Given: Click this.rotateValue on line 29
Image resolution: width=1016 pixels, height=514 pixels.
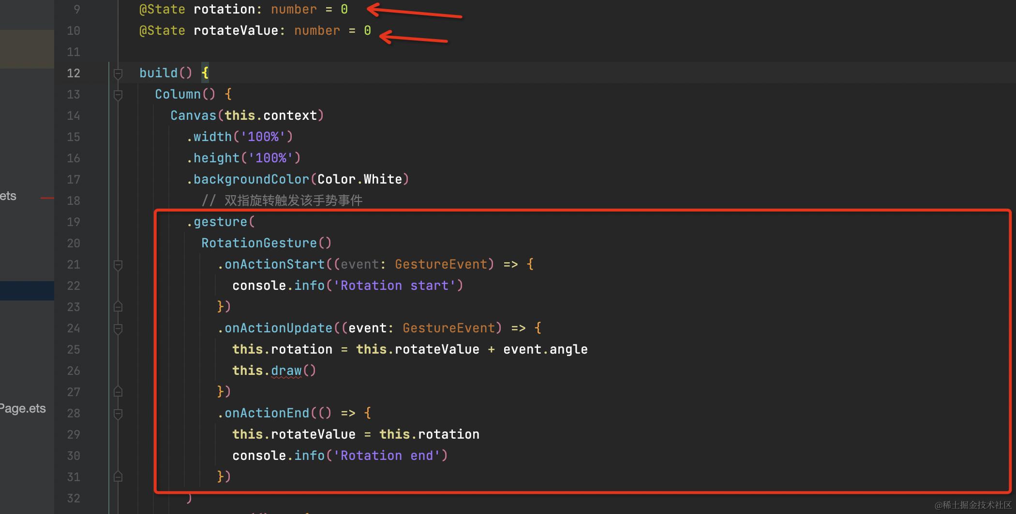Looking at the screenshot, I should pyautogui.click(x=294, y=434).
